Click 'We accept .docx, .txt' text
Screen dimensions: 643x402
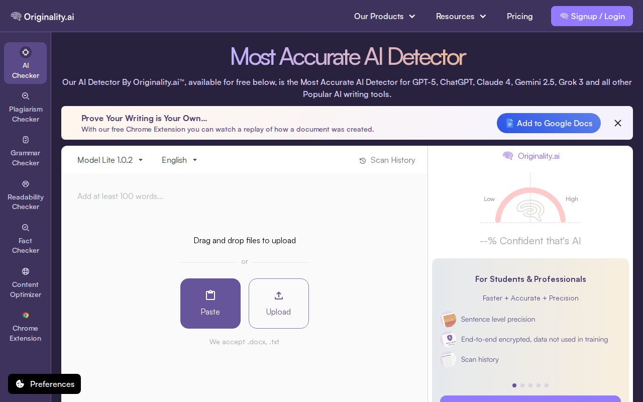click(x=244, y=342)
